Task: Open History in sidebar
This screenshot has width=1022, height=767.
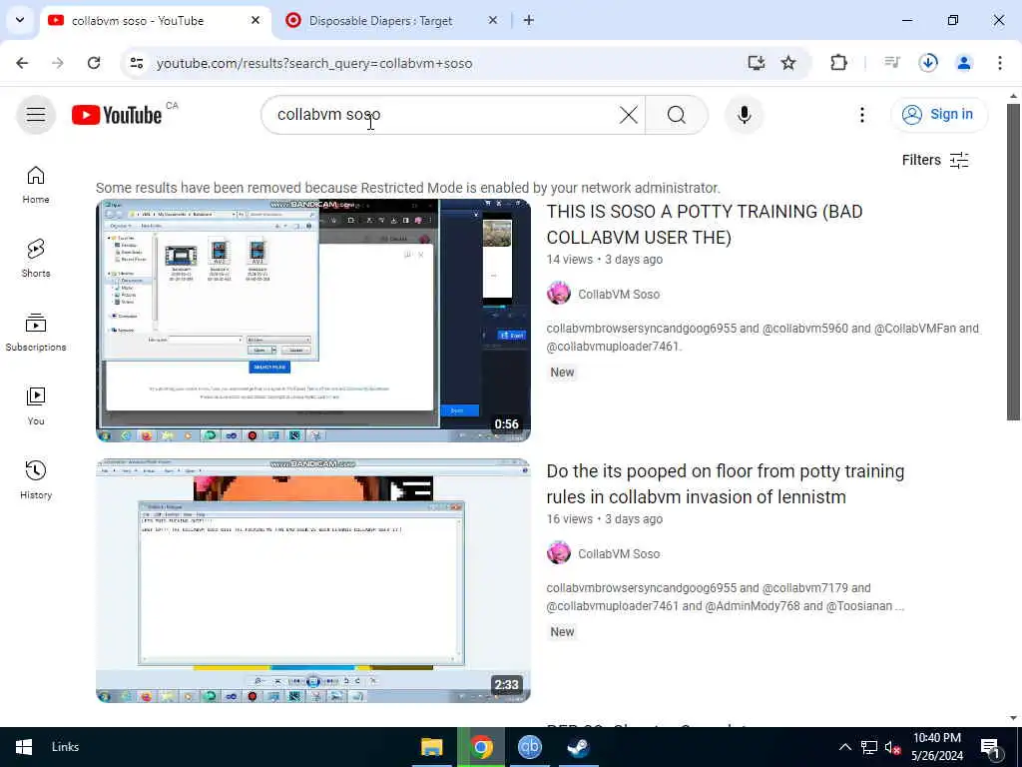Action: coord(36,480)
